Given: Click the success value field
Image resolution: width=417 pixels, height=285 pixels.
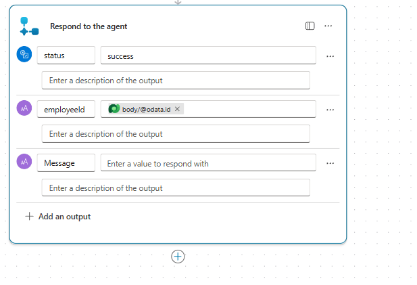Looking at the screenshot, I should click(x=207, y=56).
